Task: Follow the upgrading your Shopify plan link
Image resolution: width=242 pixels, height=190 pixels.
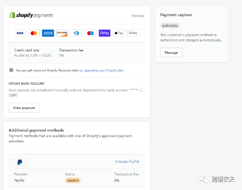Action: (102, 70)
